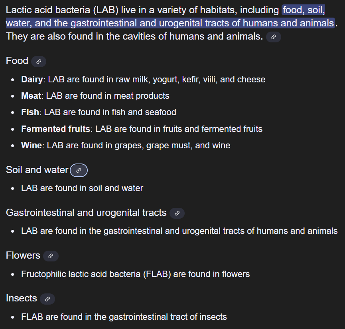
Task: Click the Gastrointestinal and urogenital tracts heading
Action: click(86, 213)
